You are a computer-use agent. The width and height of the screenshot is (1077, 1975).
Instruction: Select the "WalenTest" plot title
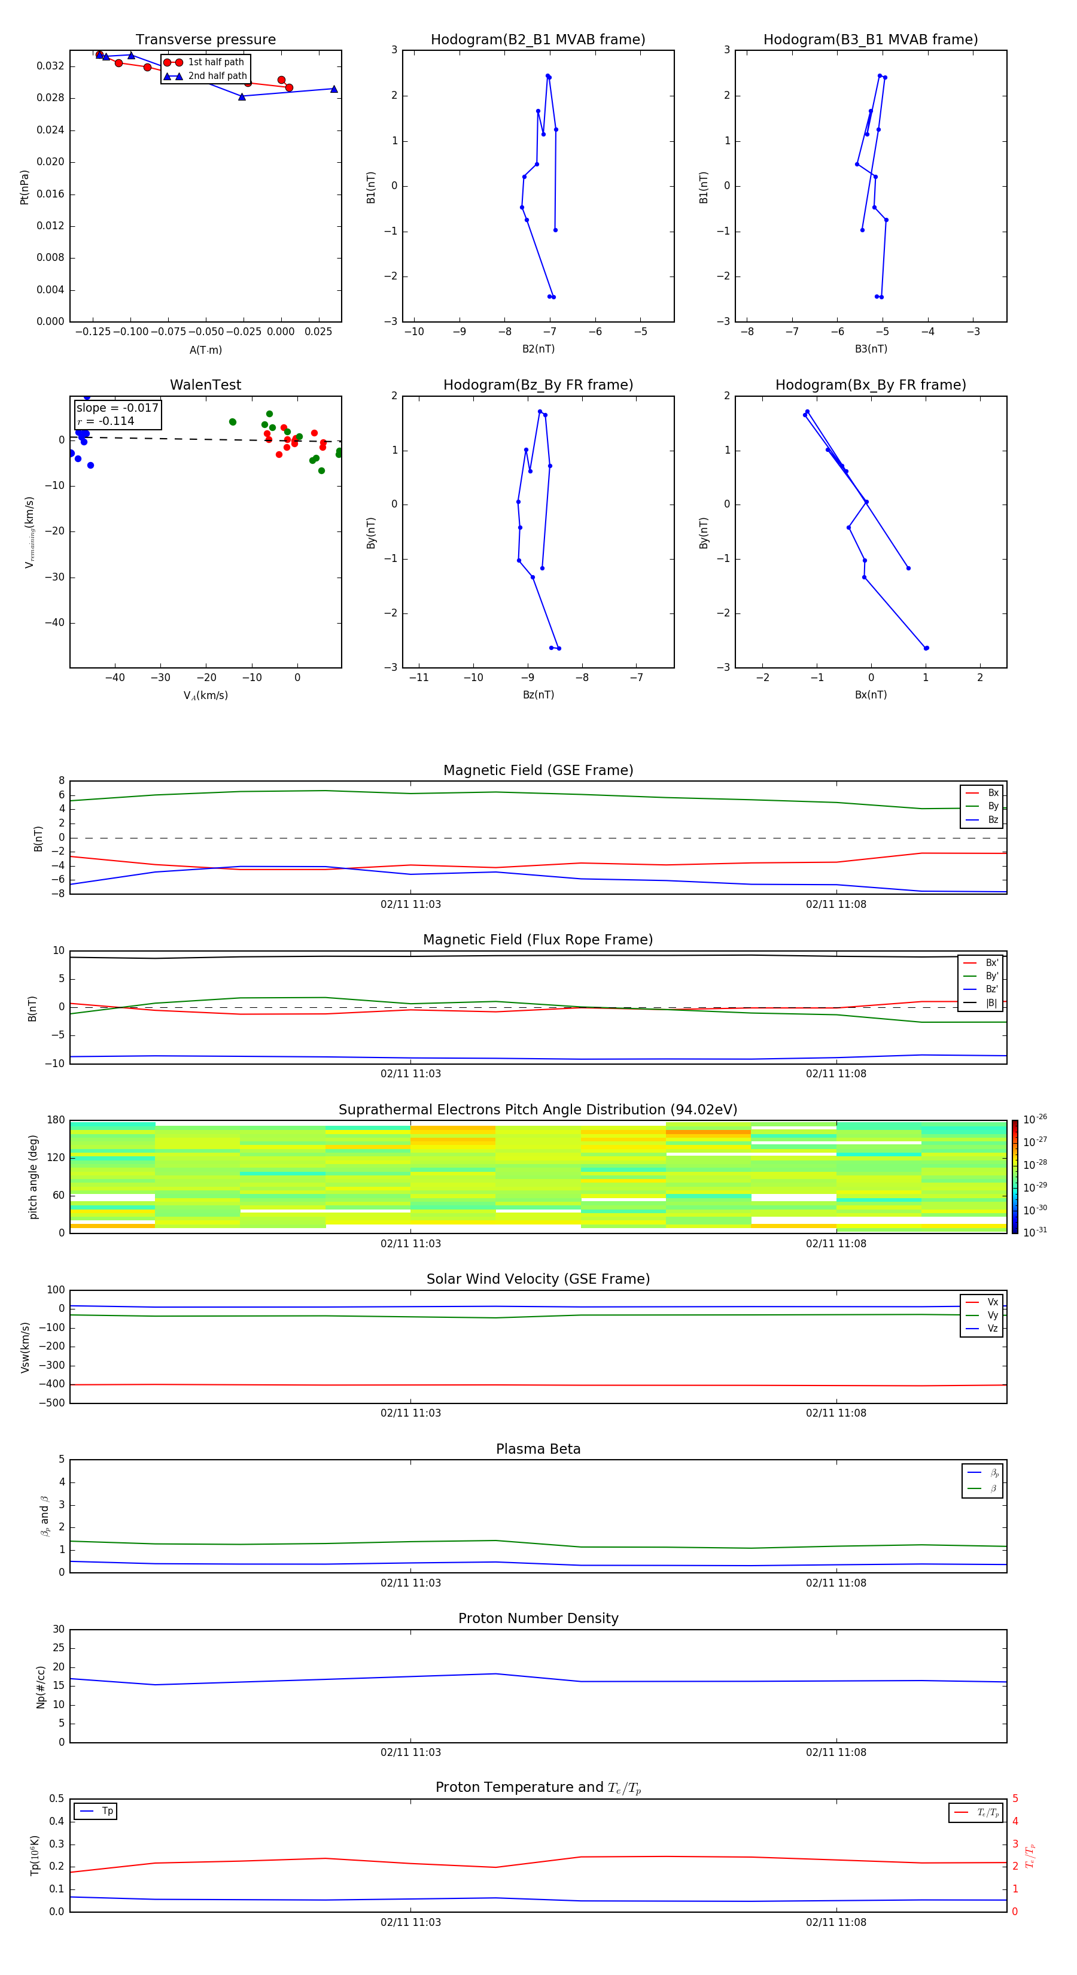(x=205, y=385)
